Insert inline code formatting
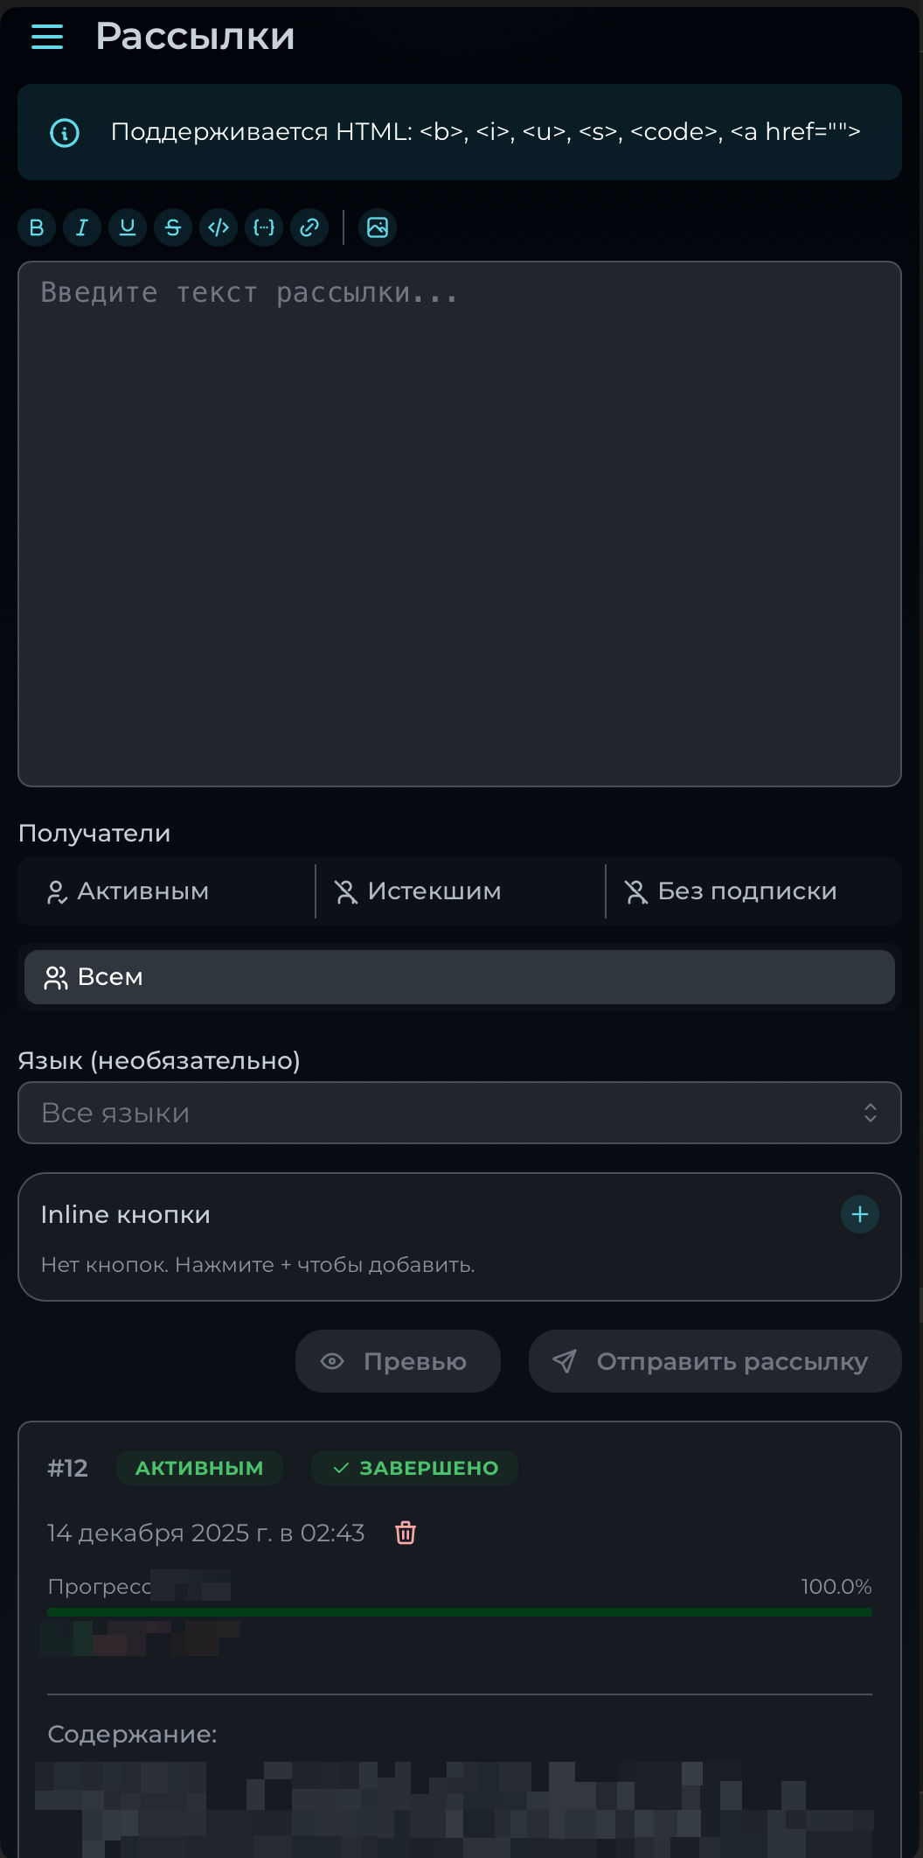The height and width of the screenshot is (1858, 923). point(218,227)
